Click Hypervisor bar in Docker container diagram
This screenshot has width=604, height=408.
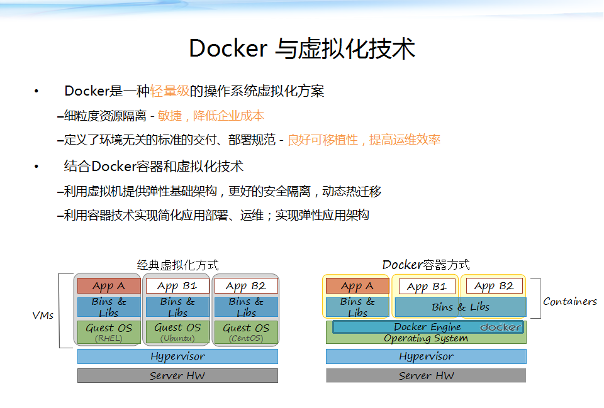[426, 356]
